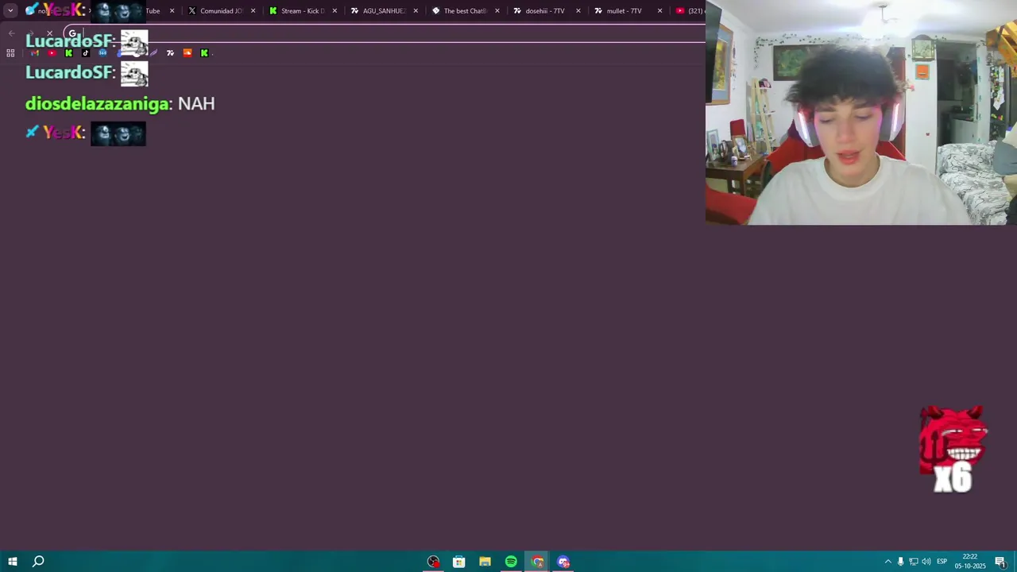The height and width of the screenshot is (572, 1017).
Task: Open Windows taskbar search
Action: click(38, 562)
